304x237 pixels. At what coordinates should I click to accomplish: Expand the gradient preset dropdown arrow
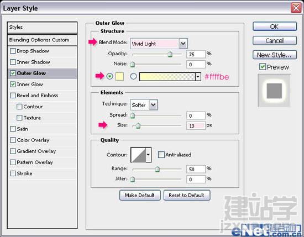pos(198,77)
